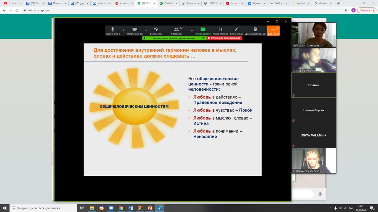Open the orange More options button

273,30
